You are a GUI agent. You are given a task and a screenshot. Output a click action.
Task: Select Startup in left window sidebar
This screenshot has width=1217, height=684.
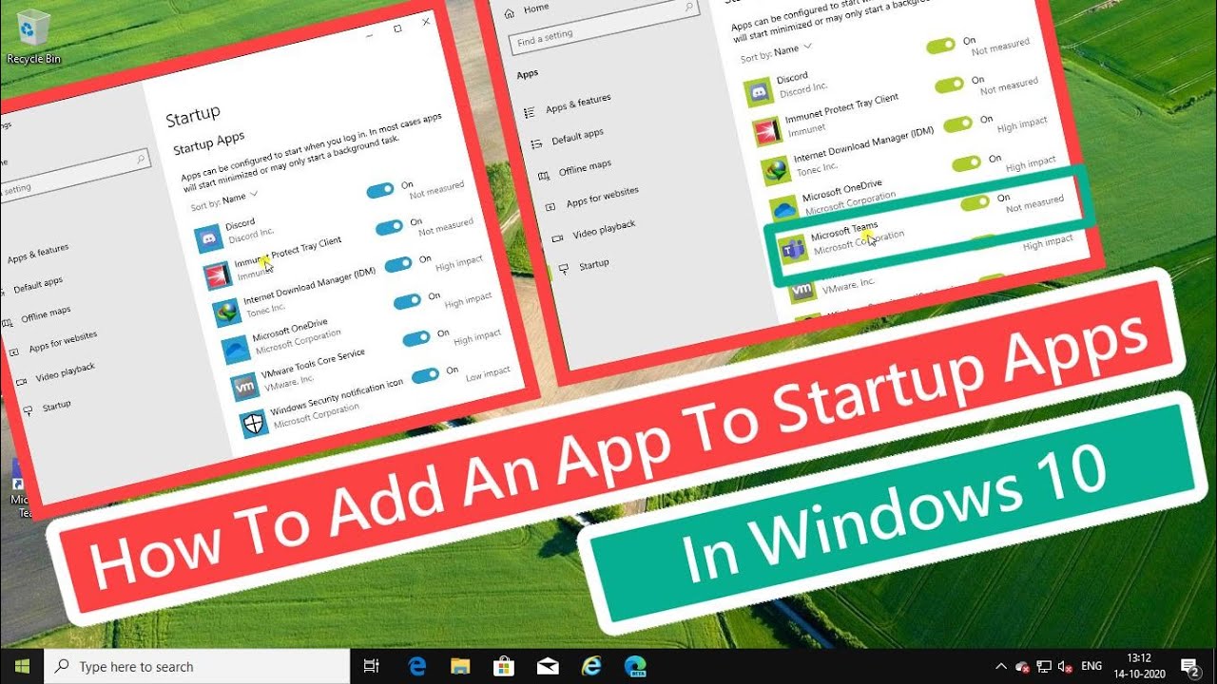(x=47, y=408)
